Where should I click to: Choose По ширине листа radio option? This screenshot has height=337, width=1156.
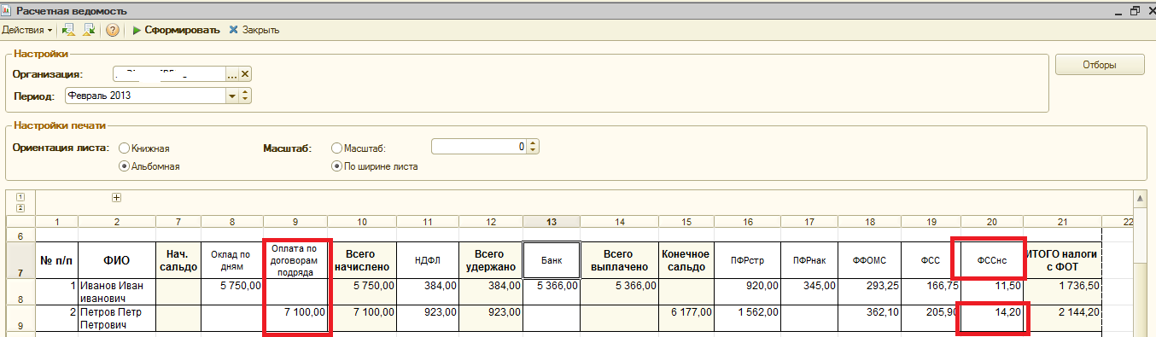(x=336, y=166)
